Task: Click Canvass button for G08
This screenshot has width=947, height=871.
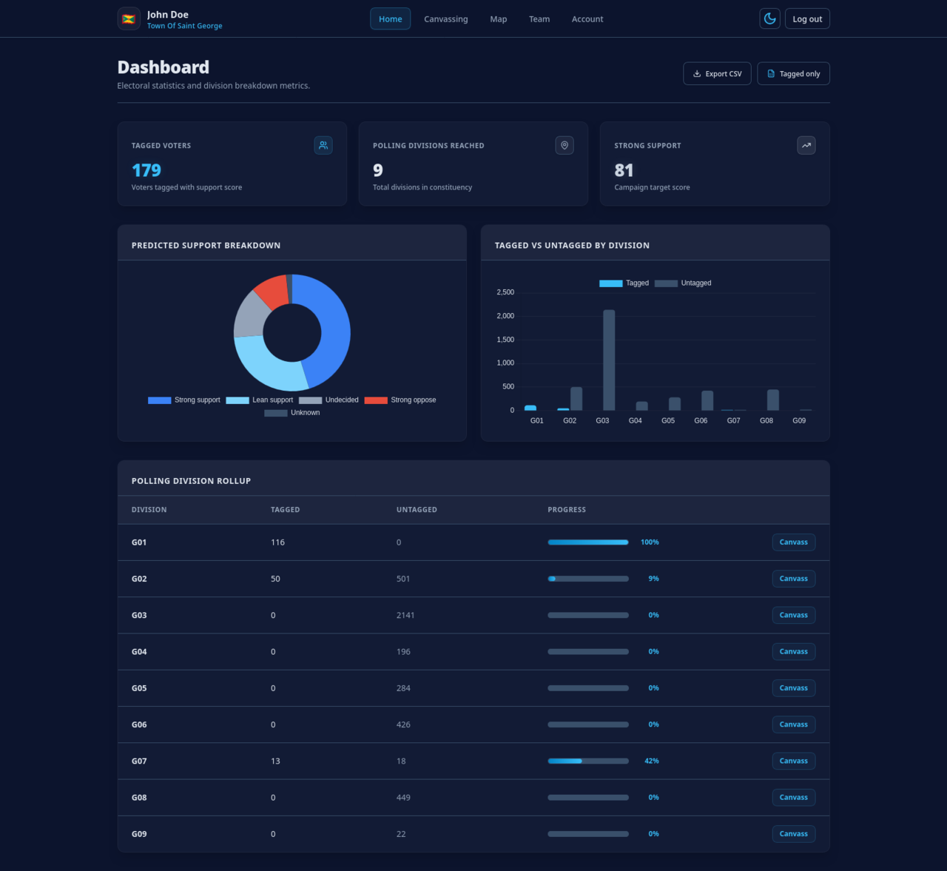Action: [x=794, y=798]
